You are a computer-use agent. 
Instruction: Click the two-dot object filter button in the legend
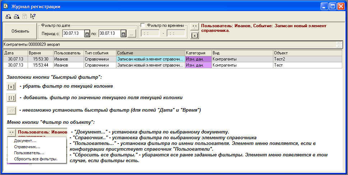[x=11, y=132]
